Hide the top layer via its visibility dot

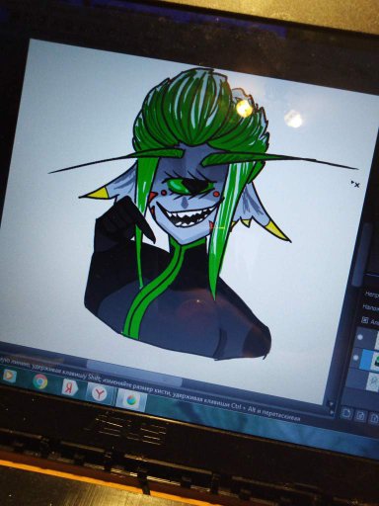pyautogui.click(x=360, y=337)
